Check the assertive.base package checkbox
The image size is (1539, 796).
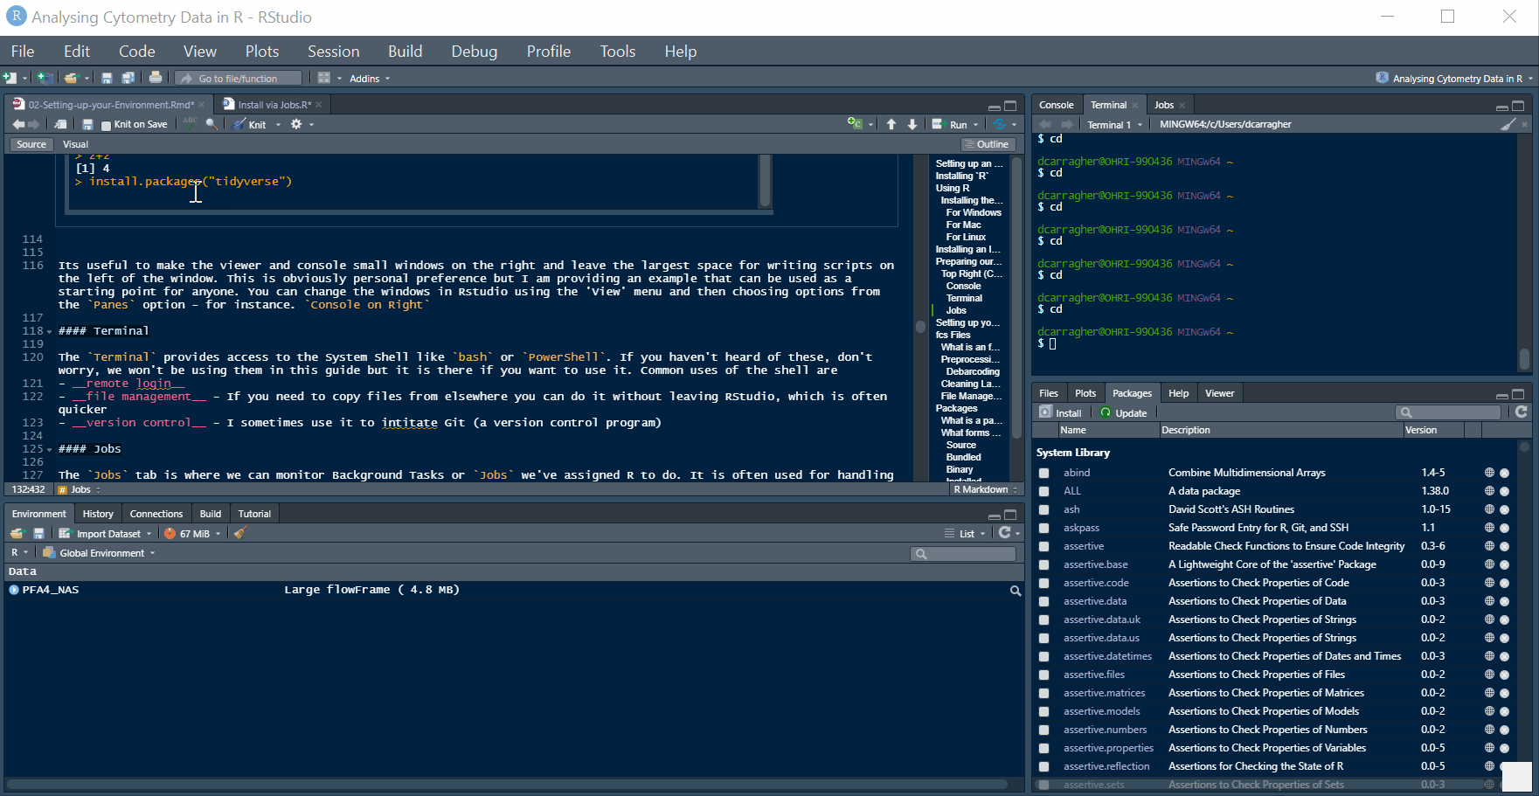1043,564
